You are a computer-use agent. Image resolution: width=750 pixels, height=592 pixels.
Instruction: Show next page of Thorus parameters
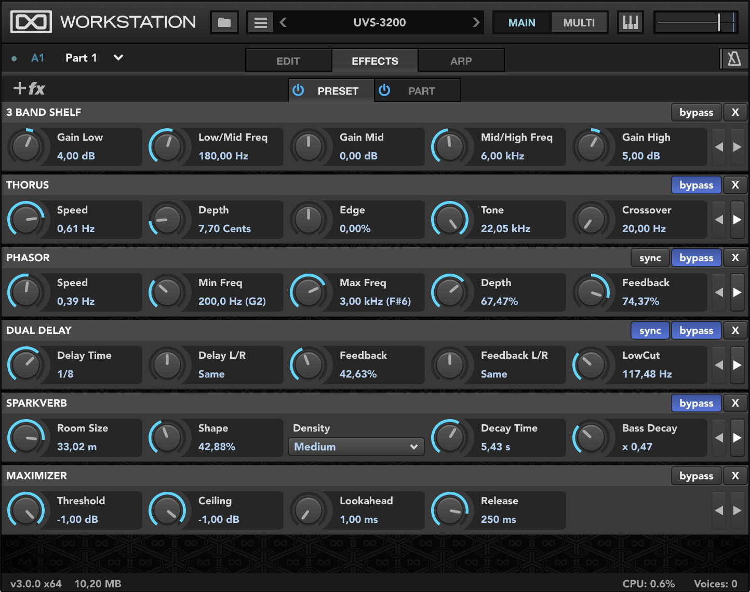(x=737, y=220)
